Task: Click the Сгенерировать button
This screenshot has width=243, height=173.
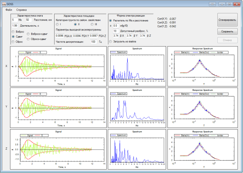Action: [x=227, y=20]
